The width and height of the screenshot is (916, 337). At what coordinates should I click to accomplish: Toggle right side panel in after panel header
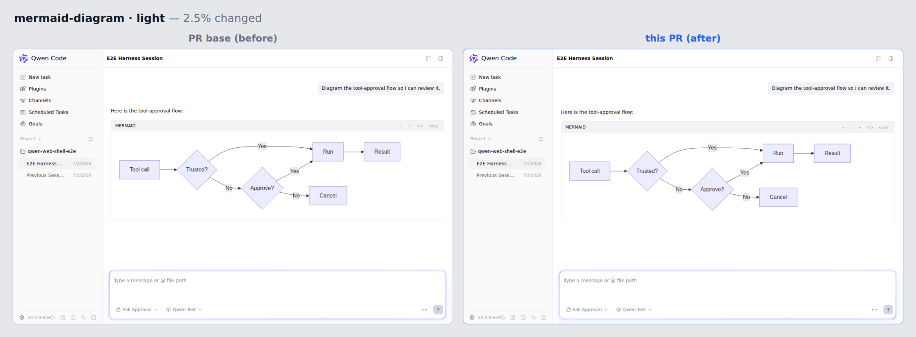coord(891,58)
